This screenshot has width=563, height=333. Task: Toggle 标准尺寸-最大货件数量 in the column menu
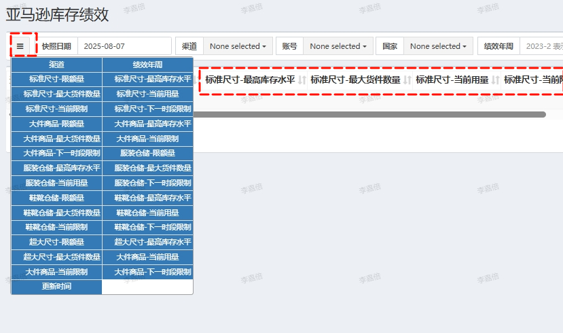57,94
